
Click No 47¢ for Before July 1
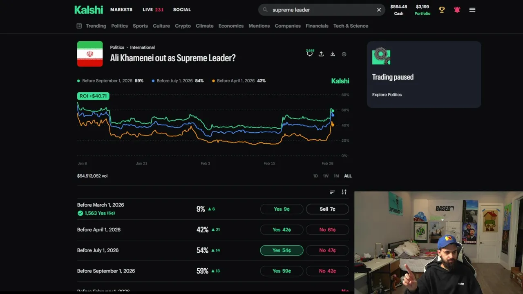(x=327, y=250)
